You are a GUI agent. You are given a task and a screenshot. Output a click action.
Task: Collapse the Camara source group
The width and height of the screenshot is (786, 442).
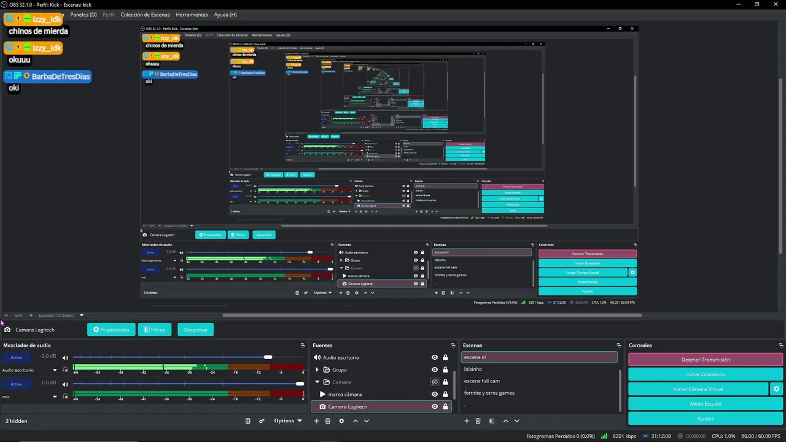[317, 382]
